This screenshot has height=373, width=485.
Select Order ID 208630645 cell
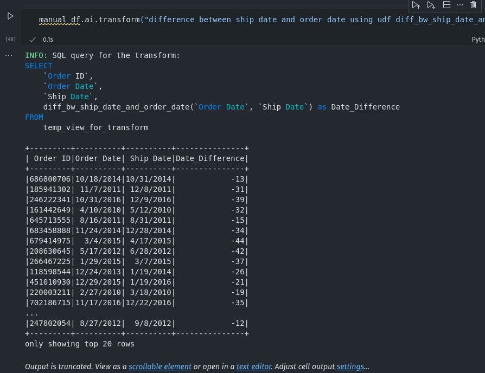pos(50,251)
